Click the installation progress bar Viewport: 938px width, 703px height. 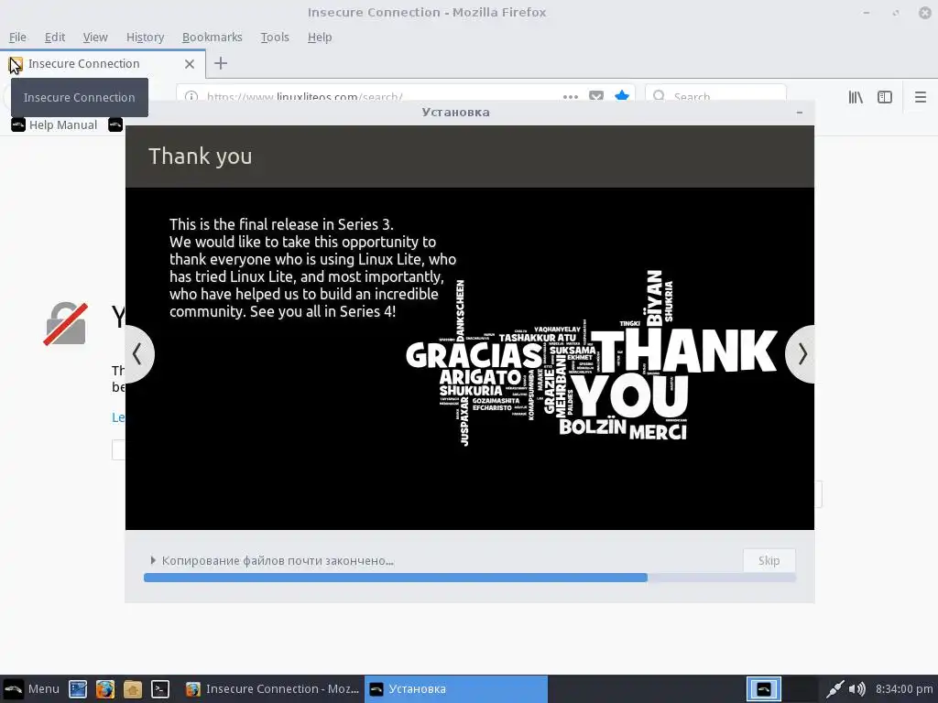[470, 578]
